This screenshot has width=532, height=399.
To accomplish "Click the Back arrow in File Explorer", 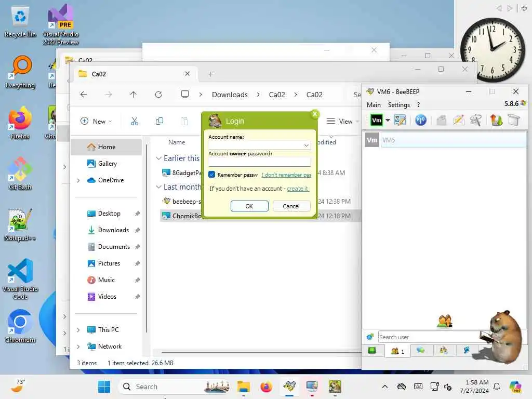I will pyautogui.click(x=84, y=95).
